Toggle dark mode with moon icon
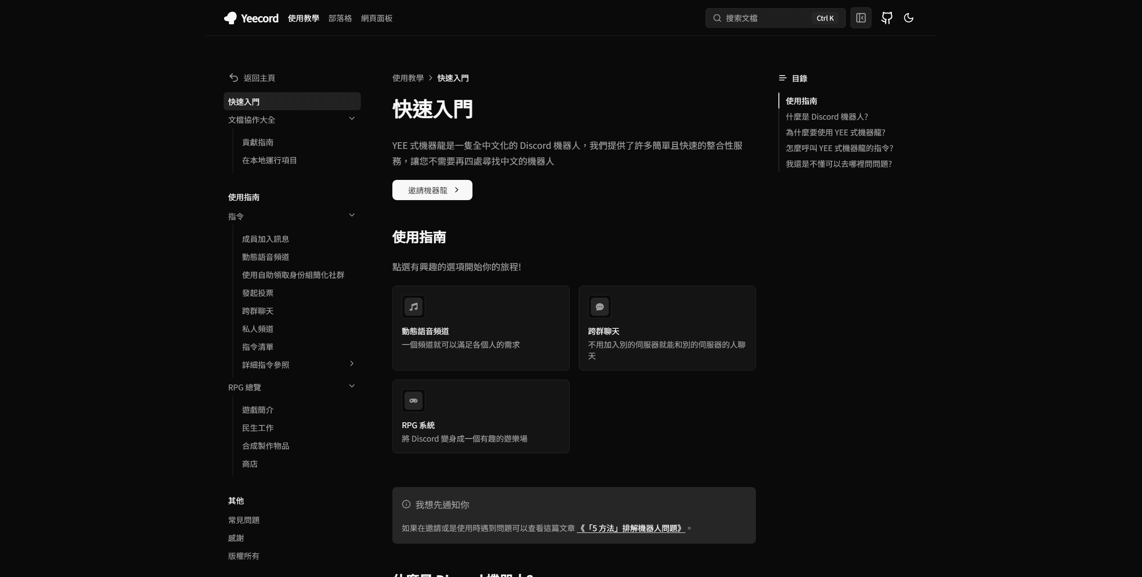This screenshot has width=1142, height=577. (x=908, y=18)
